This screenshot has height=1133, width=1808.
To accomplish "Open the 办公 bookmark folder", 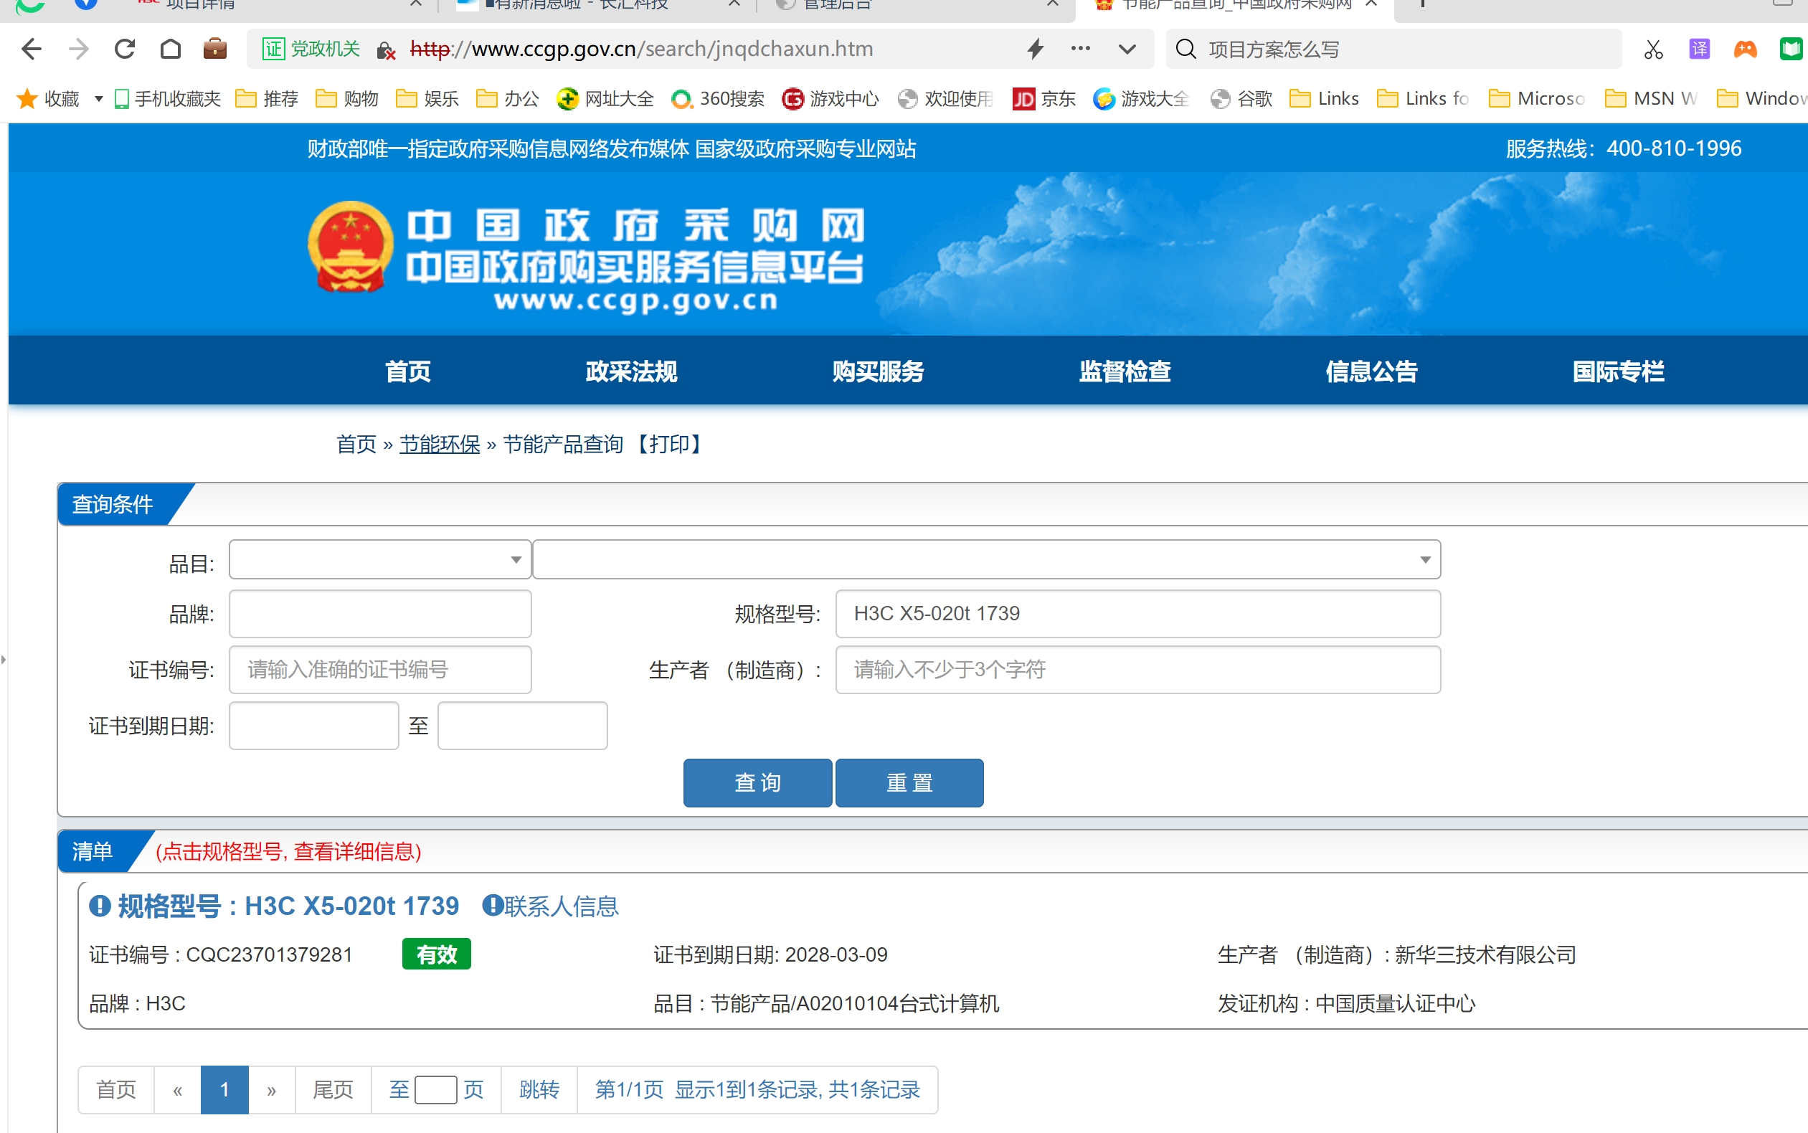I will [x=507, y=99].
